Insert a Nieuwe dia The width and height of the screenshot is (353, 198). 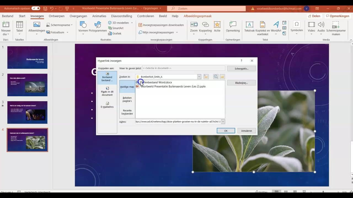[x=6, y=28]
